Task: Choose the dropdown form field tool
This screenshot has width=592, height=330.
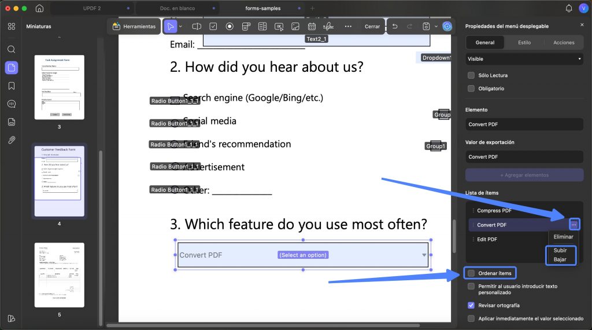Action: tap(246, 27)
